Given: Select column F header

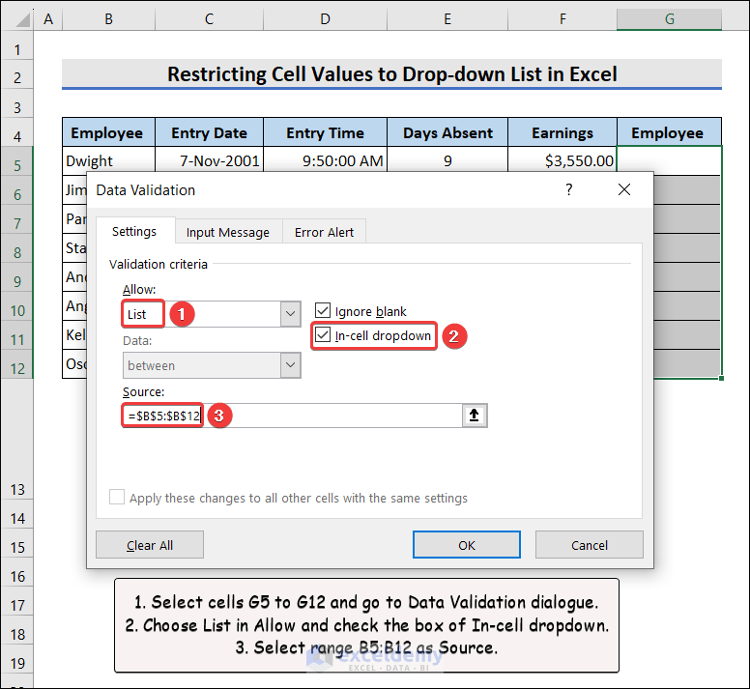Looking at the screenshot, I should tap(562, 19).
